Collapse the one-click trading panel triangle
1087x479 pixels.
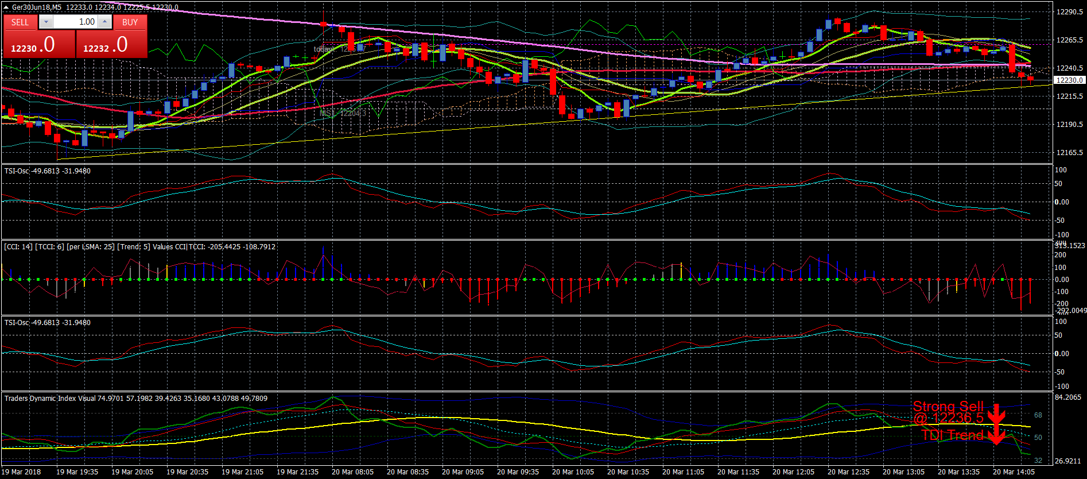[x=6, y=7]
